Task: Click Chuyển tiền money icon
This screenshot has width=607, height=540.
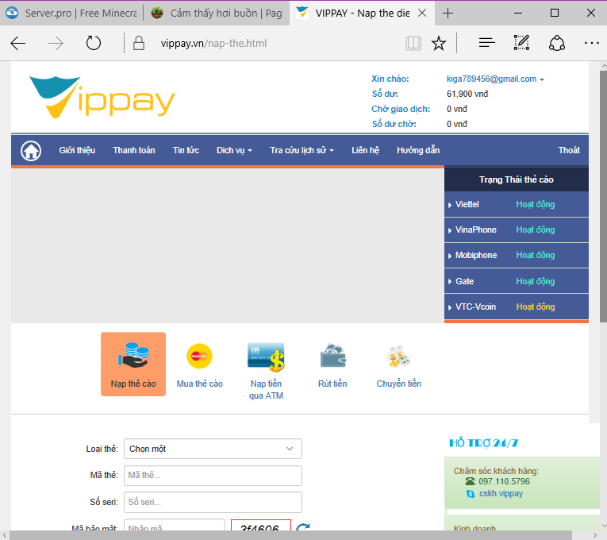Action: point(399,356)
